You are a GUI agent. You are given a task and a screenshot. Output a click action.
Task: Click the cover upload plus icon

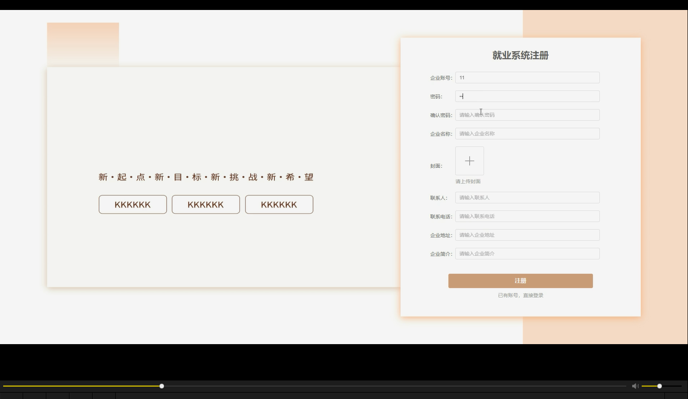click(469, 161)
